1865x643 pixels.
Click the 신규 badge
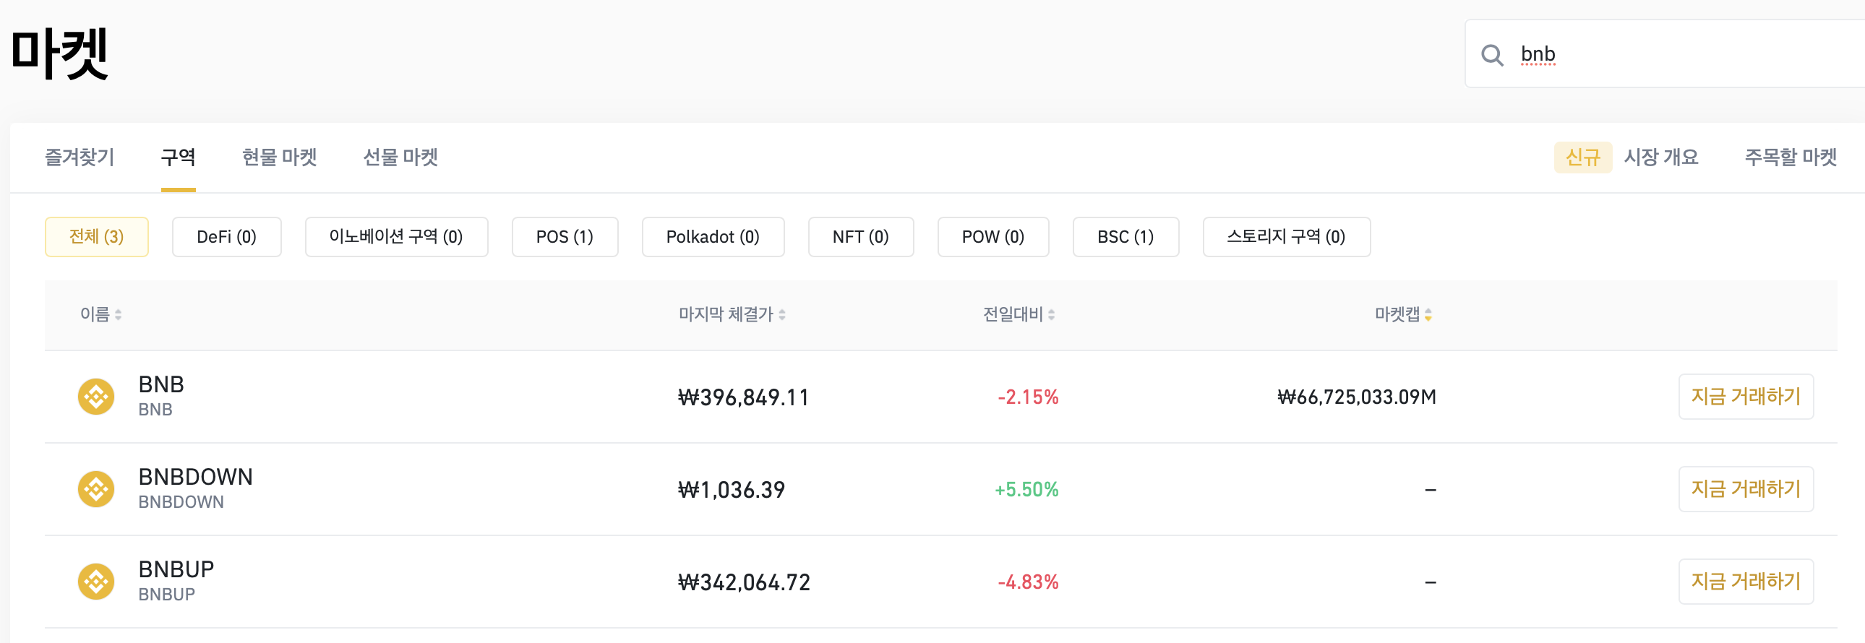[x=1582, y=157]
